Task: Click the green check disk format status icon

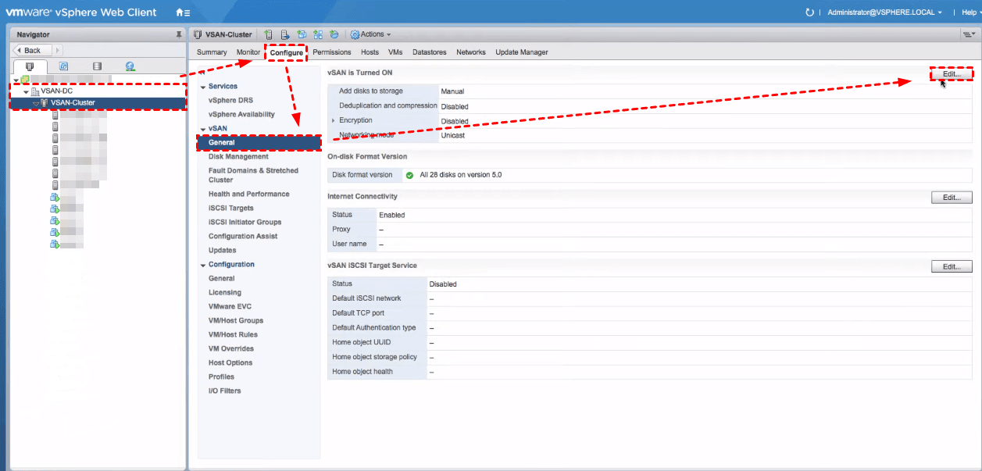Action: 410,175
